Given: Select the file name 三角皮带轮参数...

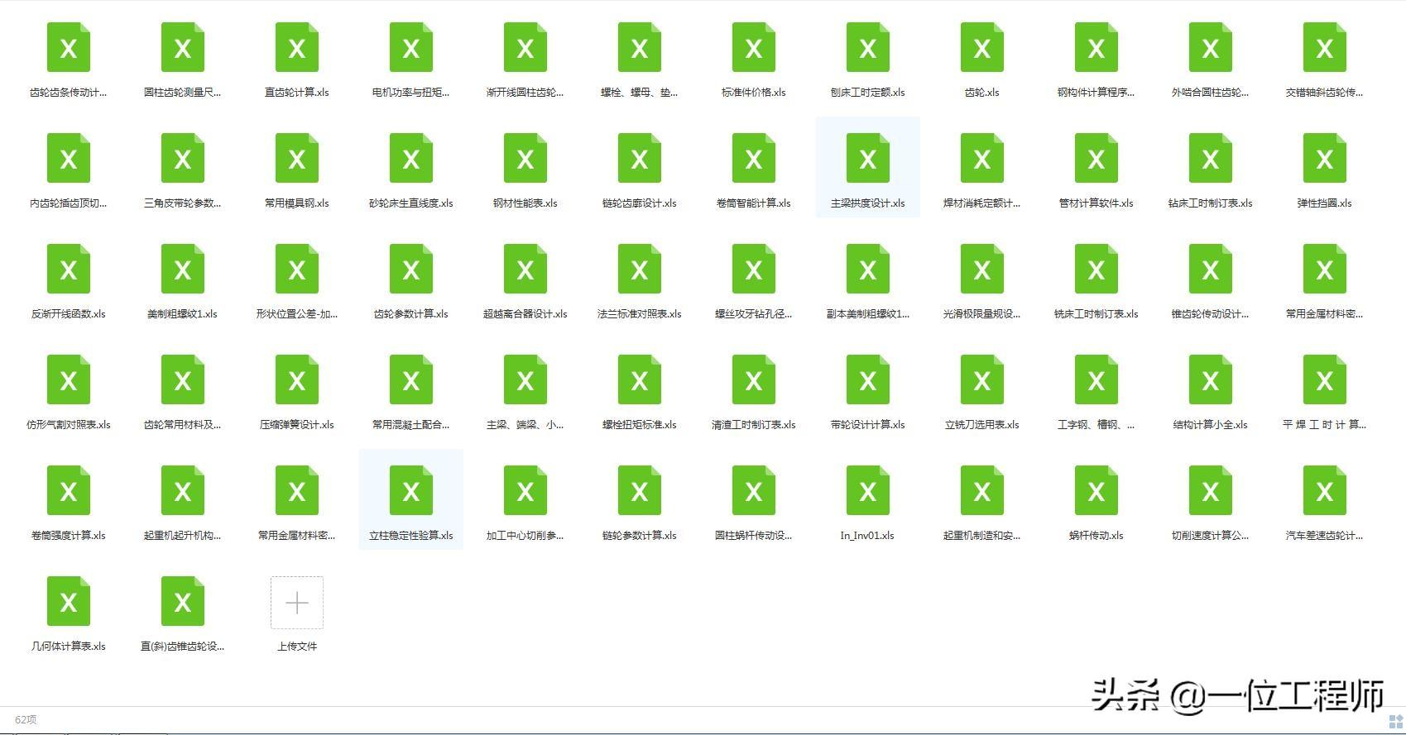Looking at the screenshot, I should click(183, 203).
